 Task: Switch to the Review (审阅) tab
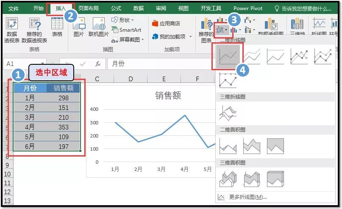[161, 8]
